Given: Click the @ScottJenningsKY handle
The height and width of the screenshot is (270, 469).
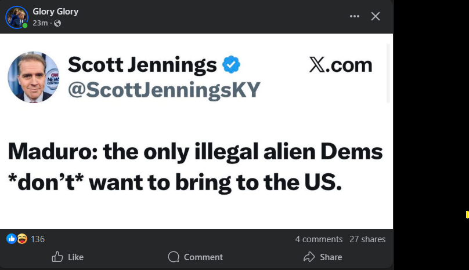Looking at the screenshot, I should pyautogui.click(x=164, y=90).
